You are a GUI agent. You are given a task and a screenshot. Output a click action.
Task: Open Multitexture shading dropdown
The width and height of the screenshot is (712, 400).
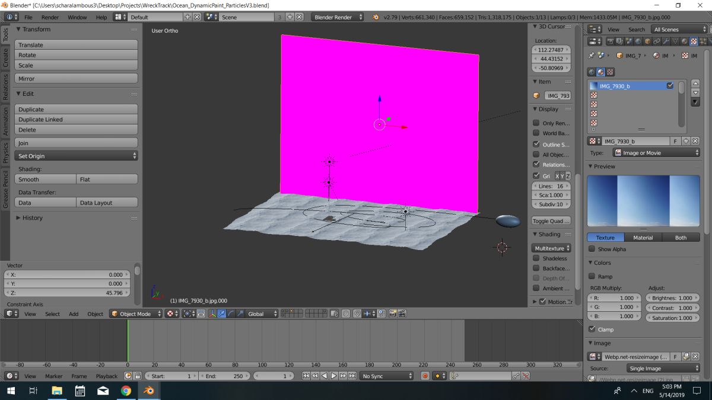552,248
